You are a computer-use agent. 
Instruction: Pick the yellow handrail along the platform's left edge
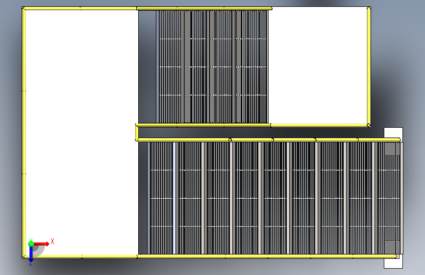(24, 133)
